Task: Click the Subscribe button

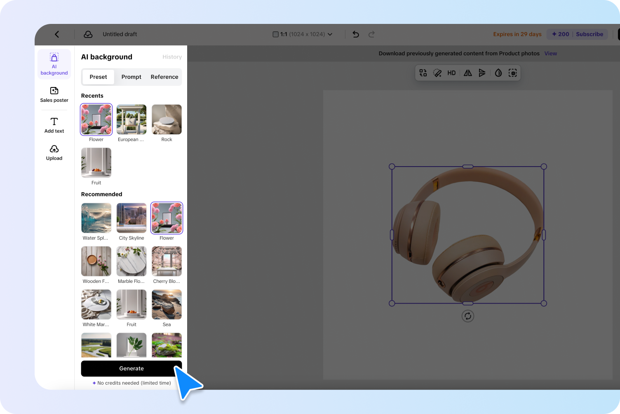Action: [589, 34]
